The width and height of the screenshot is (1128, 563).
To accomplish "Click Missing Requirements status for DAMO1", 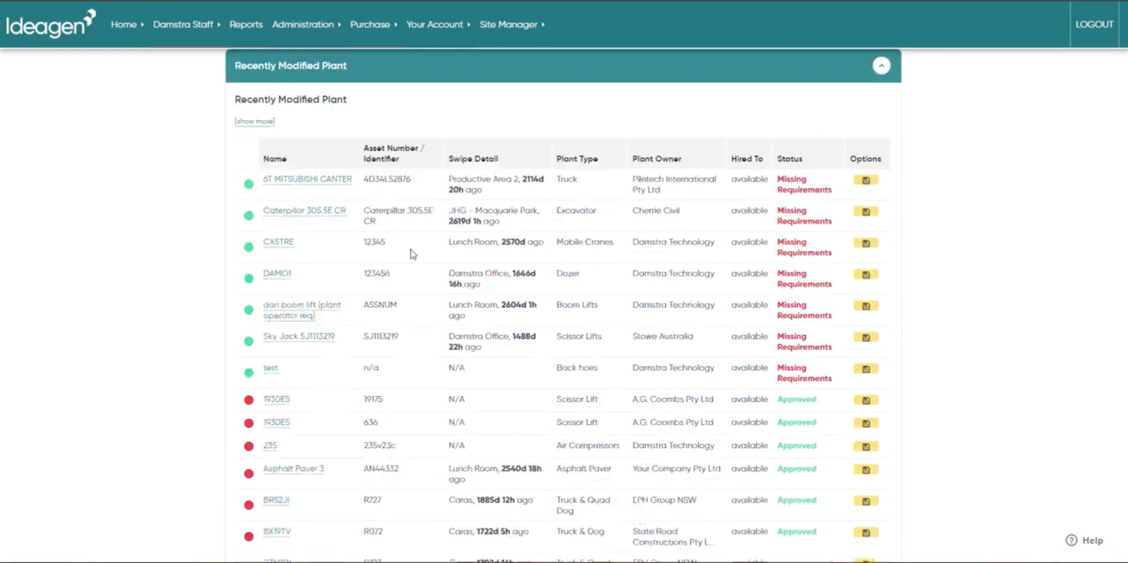I will [x=804, y=279].
